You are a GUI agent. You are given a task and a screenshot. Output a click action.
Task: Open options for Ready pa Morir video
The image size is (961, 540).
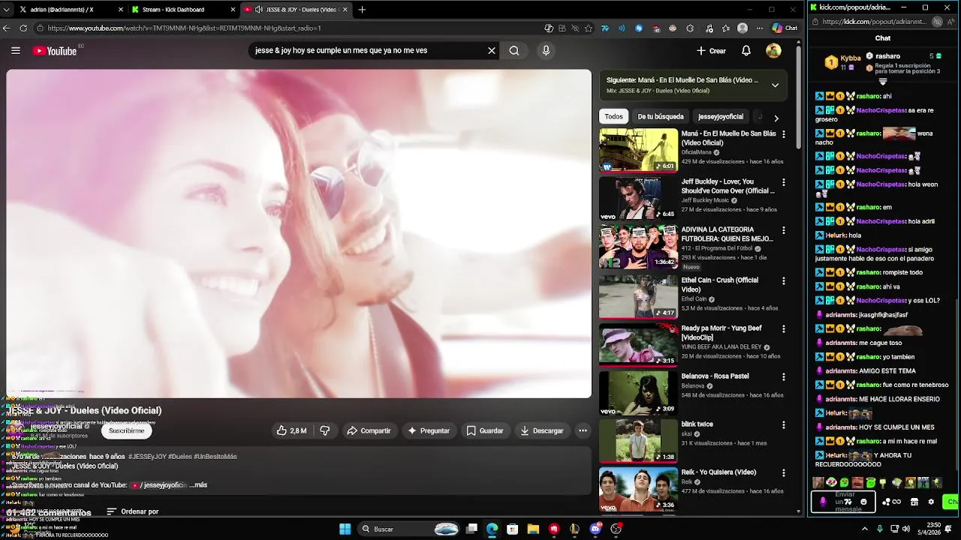(x=784, y=329)
